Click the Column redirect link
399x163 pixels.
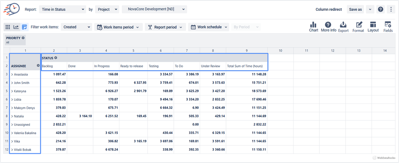tap(328, 9)
